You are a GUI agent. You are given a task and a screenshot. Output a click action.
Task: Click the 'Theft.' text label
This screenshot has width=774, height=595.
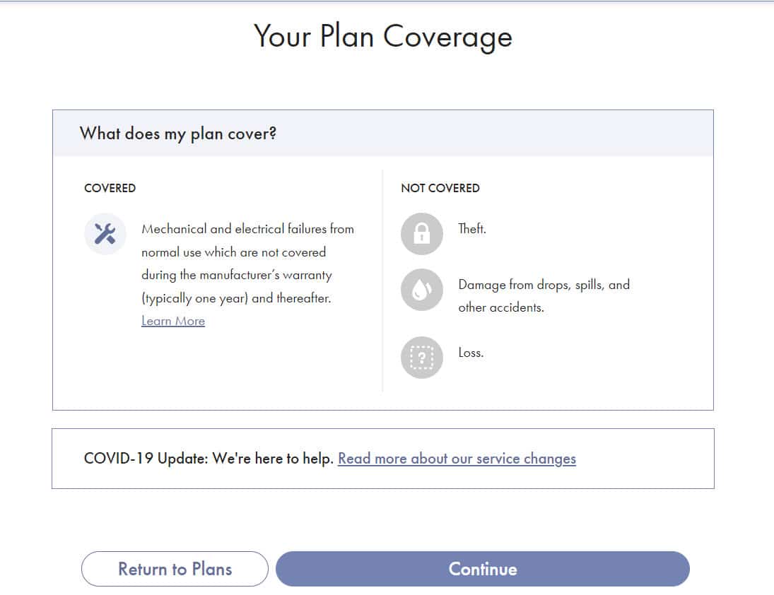click(x=472, y=228)
